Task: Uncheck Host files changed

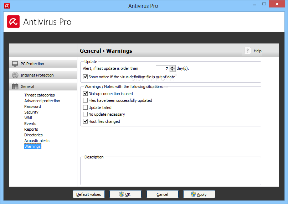Action: [85, 121]
